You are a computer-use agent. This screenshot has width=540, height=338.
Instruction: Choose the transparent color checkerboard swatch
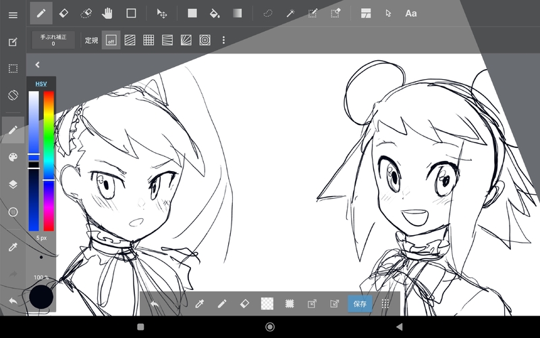267,304
